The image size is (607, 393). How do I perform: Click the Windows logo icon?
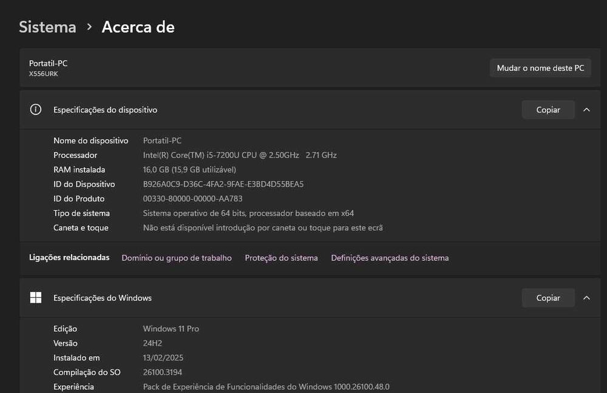pos(36,298)
